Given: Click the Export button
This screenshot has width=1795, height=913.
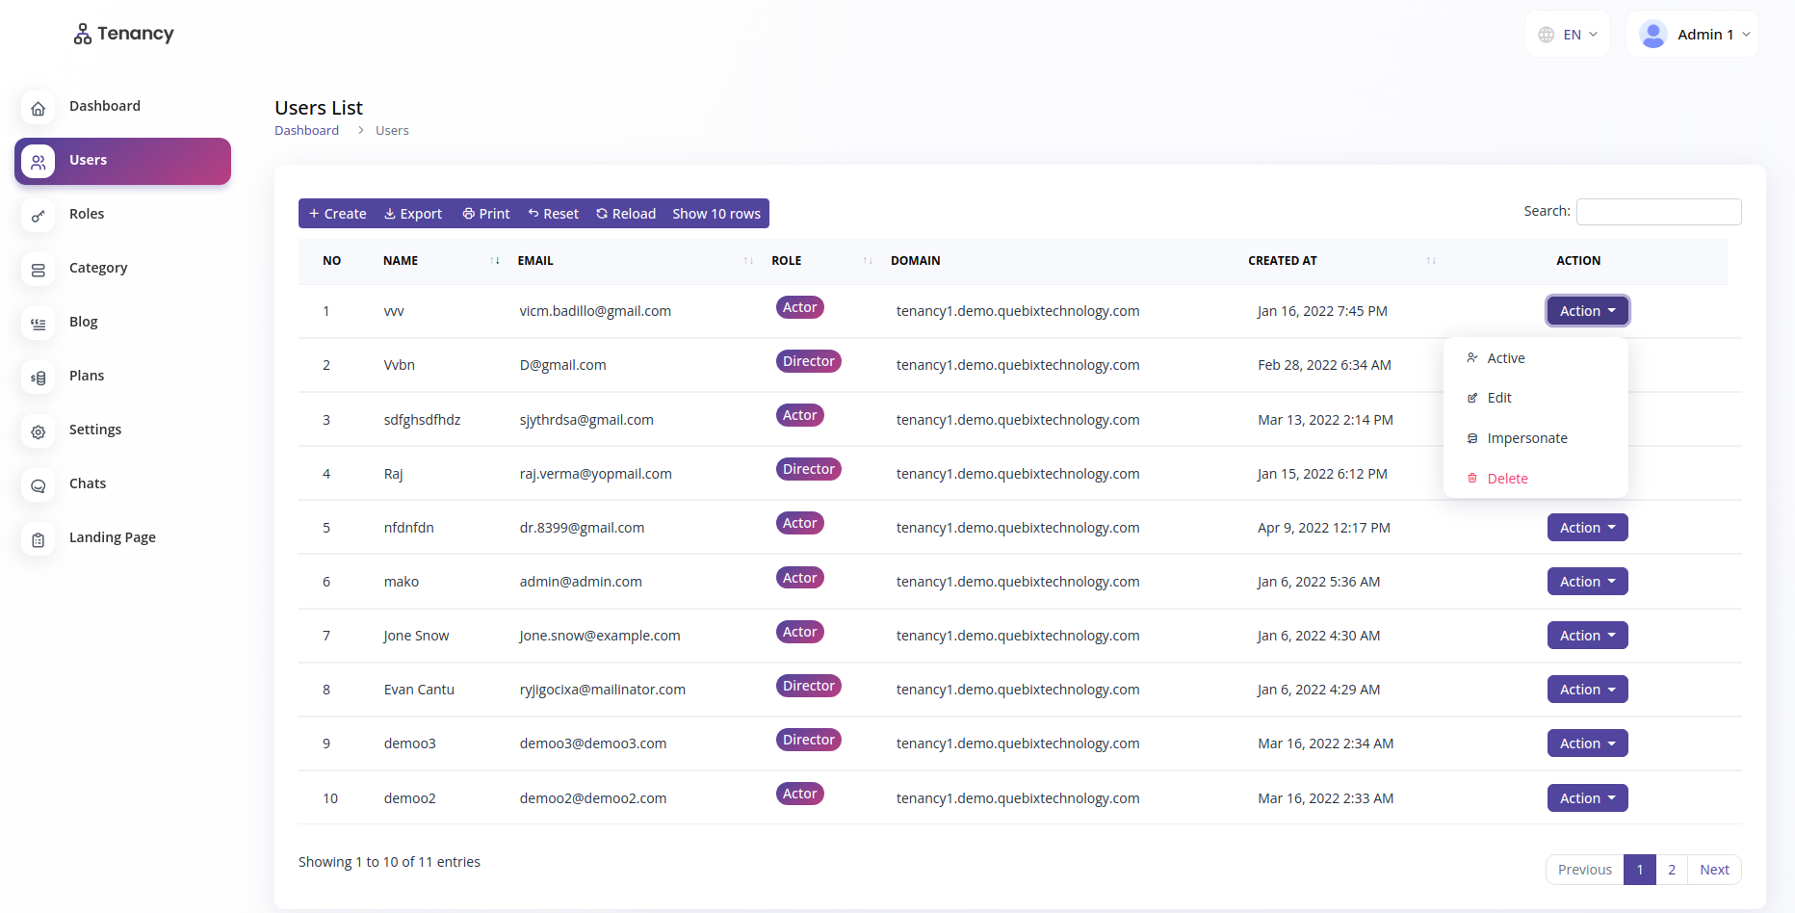Looking at the screenshot, I should pyautogui.click(x=413, y=214).
